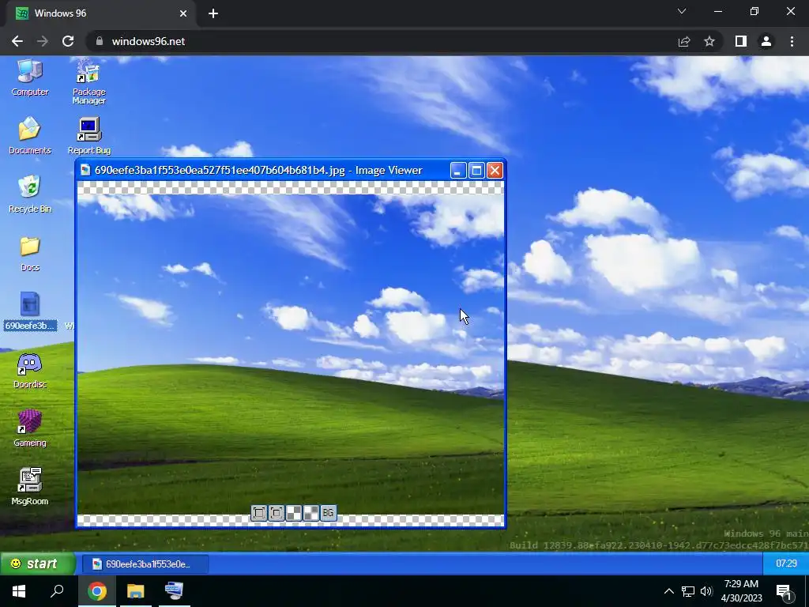Click the browser forward arrow
The image size is (809, 607).
43,41
